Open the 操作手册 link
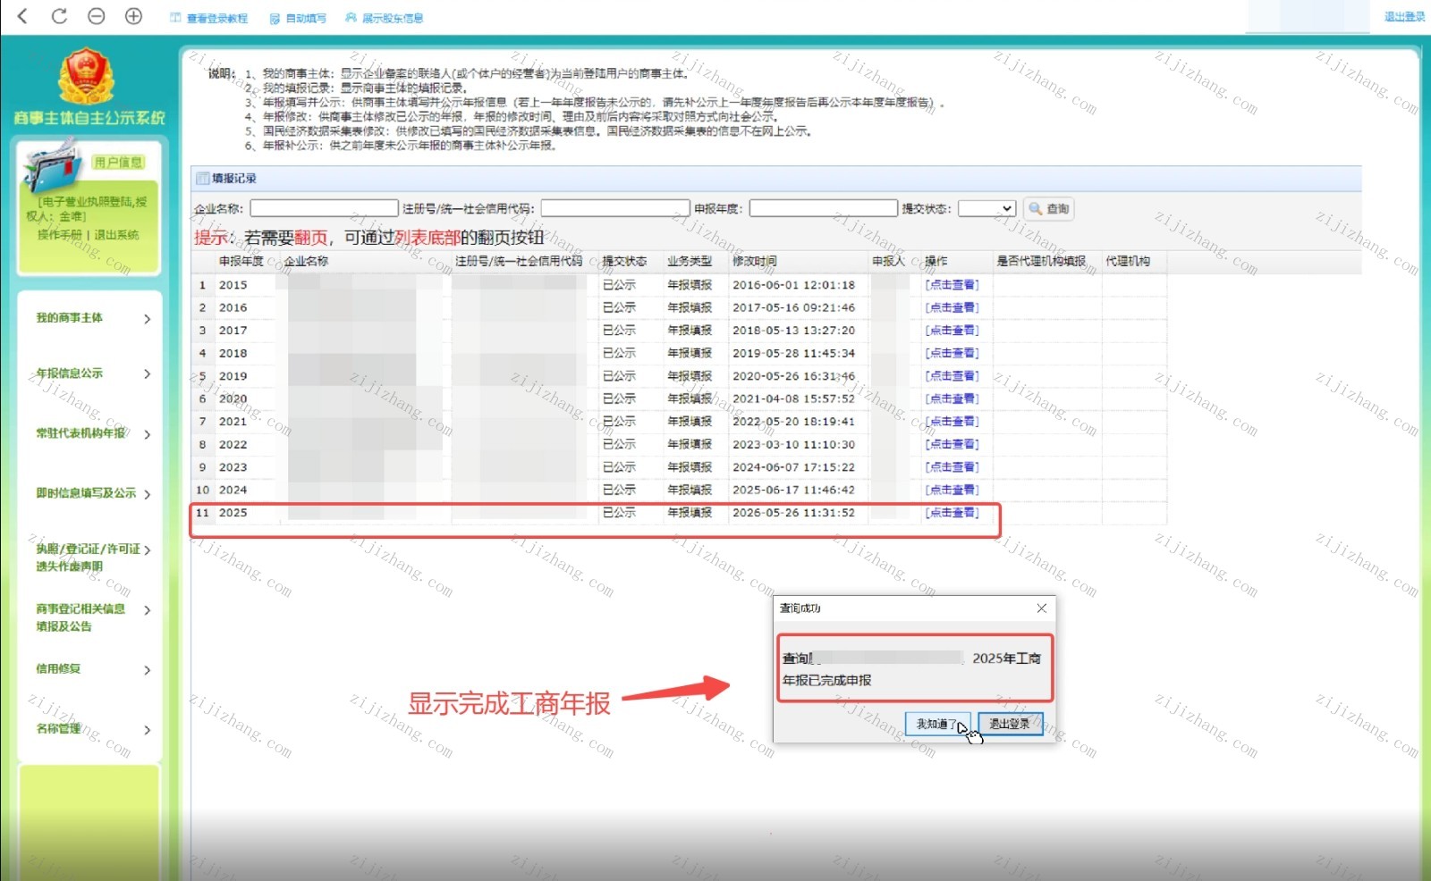This screenshot has width=1431, height=881. pyautogui.click(x=59, y=235)
